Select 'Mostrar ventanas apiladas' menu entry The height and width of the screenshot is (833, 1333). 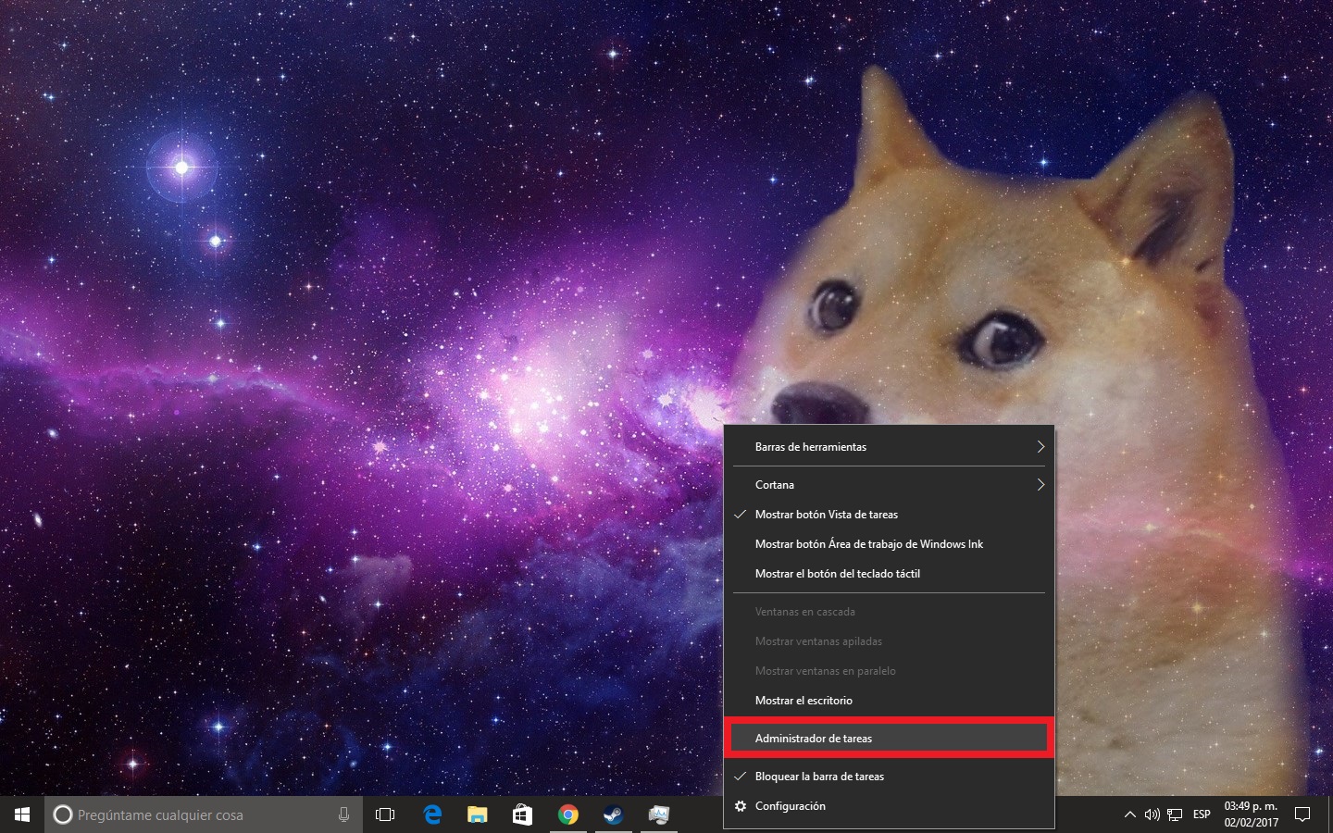tap(889, 641)
